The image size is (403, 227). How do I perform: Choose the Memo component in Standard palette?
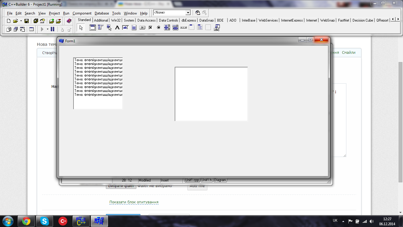(134, 28)
